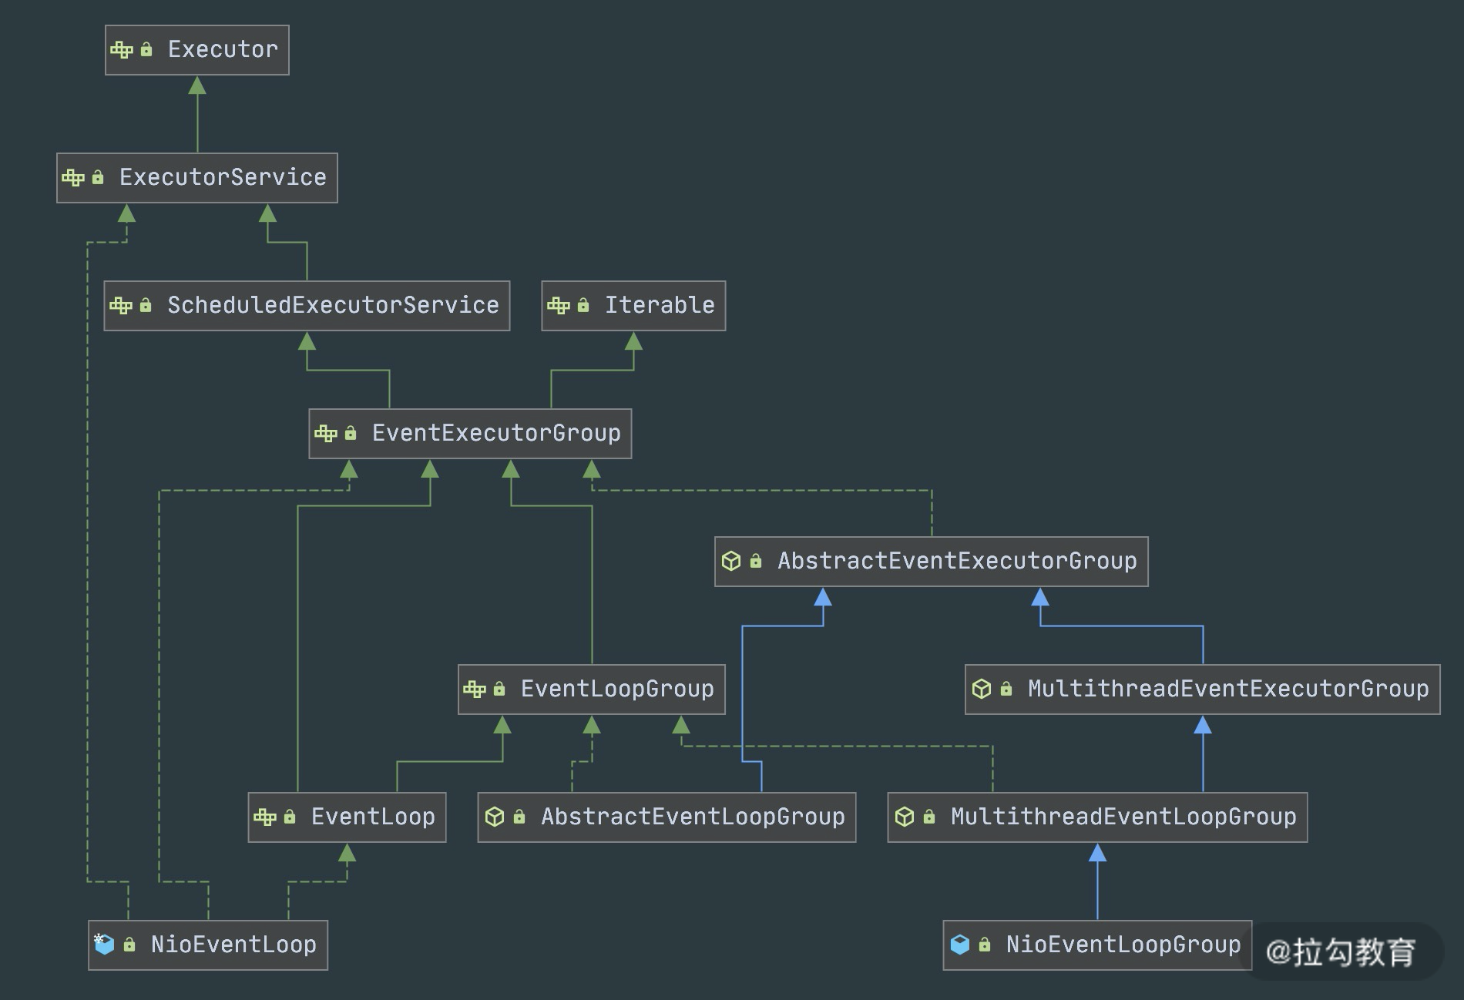This screenshot has height=1000, width=1464.
Task: Select the Iterable node label
Action: (x=660, y=306)
